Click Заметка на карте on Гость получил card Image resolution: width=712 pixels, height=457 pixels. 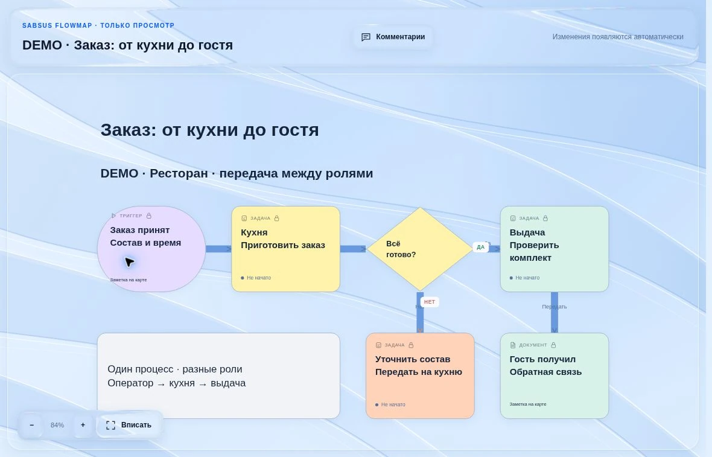tap(527, 404)
